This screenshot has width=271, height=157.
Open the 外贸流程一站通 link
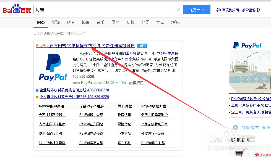153,134
